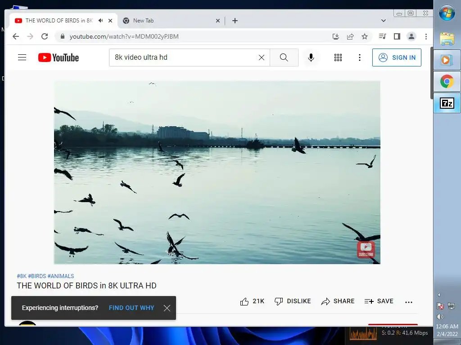Open more actions ellipsis under the video

(x=409, y=302)
